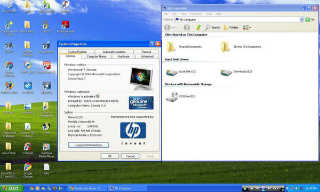Screen dimensions: 320x192
Task: Open the File menu in My Computer
Action: click(x=166, y=14)
